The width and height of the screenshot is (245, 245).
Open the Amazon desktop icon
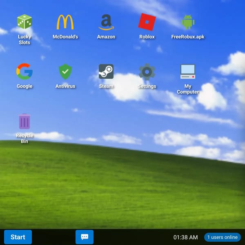click(106, 22)
